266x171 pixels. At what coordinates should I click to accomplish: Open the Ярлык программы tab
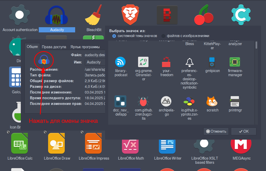(85, 47)
